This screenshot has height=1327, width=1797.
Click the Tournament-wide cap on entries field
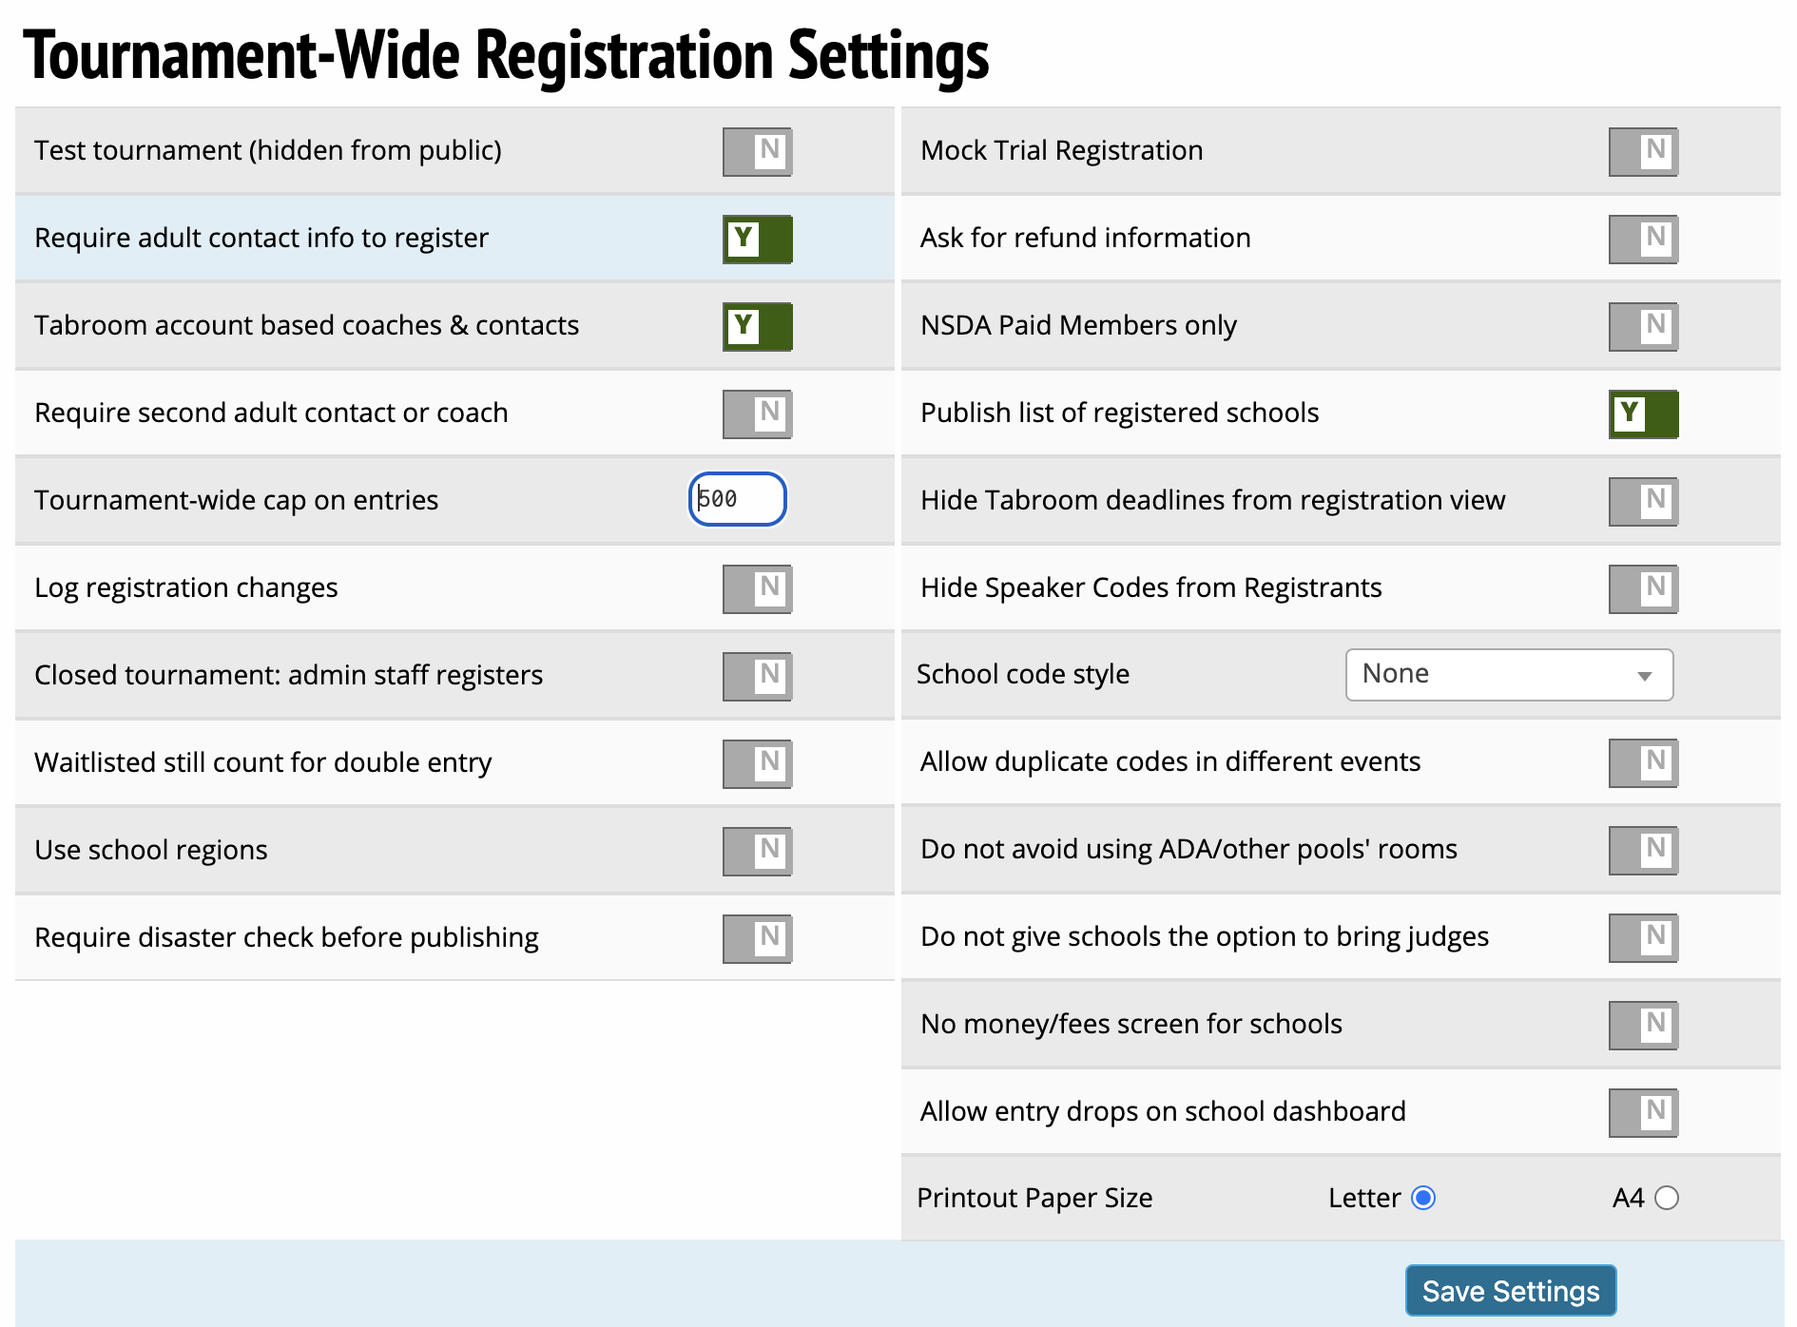point(737,499)
